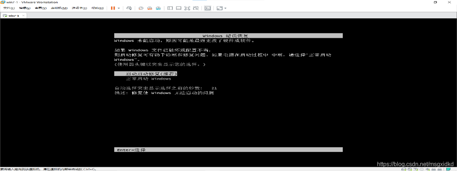Click the VMware Workstation title bar icon

click(3, 2)
